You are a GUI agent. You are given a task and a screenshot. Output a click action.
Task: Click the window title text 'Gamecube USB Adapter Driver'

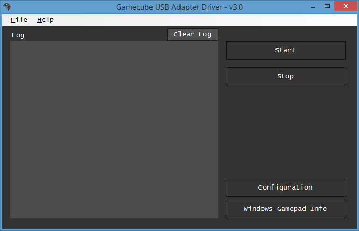pyautogui.click(x=169, y=7)
